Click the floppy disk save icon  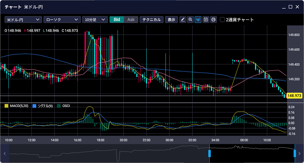click(x=206, y=19)
